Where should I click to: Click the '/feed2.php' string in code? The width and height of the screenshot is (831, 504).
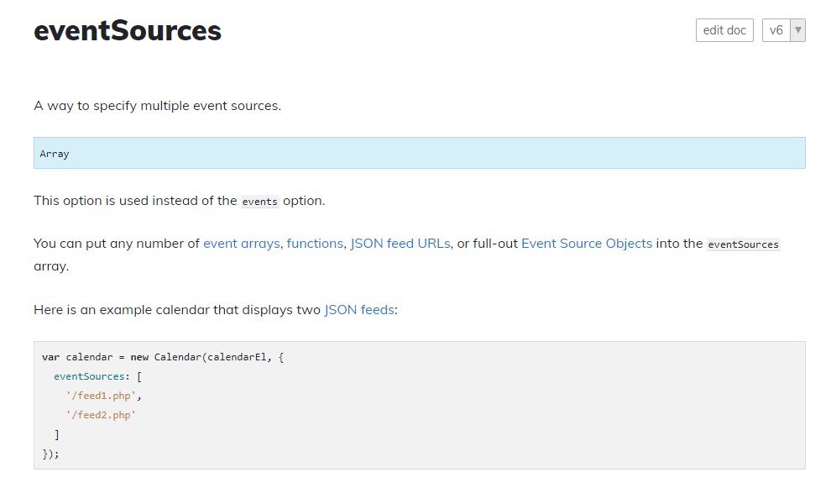(x=101, y=415)
